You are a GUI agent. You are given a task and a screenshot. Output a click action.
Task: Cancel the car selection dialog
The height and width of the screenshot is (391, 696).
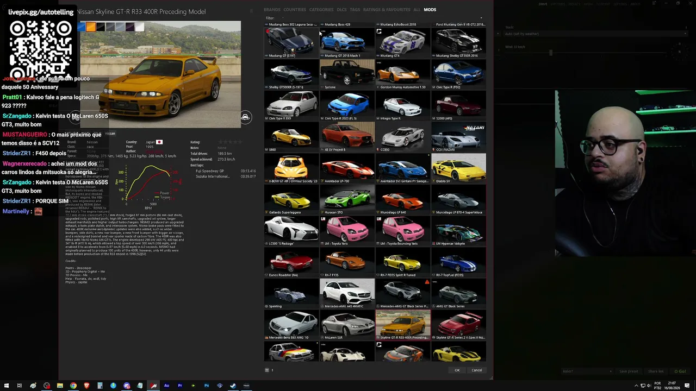pyautogui.click(x=477, y=370)
